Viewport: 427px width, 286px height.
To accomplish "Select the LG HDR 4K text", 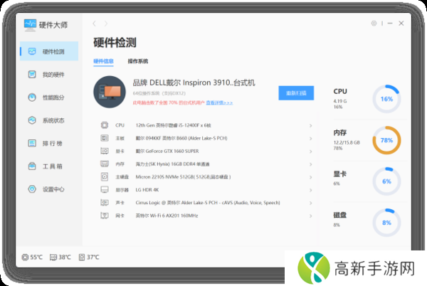I will coord(147,190).
